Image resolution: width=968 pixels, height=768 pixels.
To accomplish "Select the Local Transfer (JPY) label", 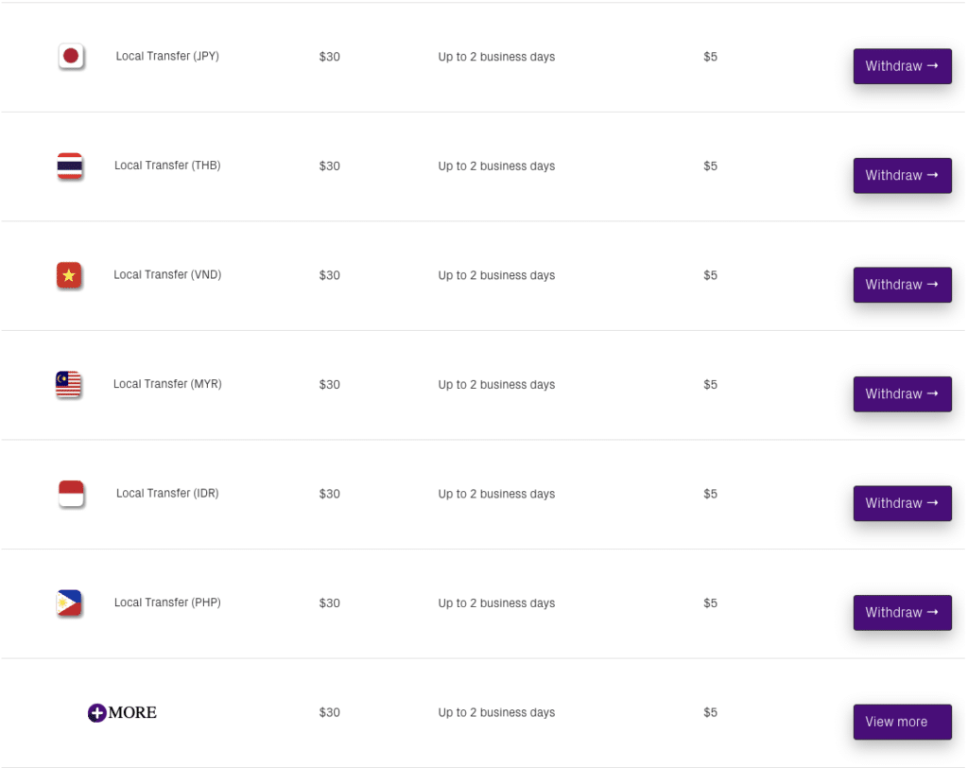I will 167,56.
